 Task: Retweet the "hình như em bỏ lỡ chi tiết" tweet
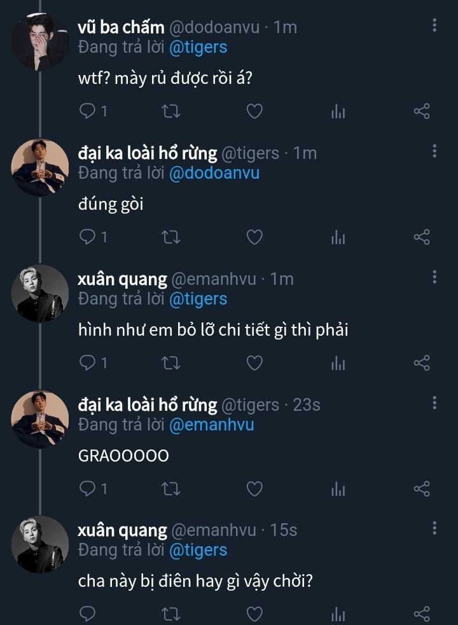171,363
